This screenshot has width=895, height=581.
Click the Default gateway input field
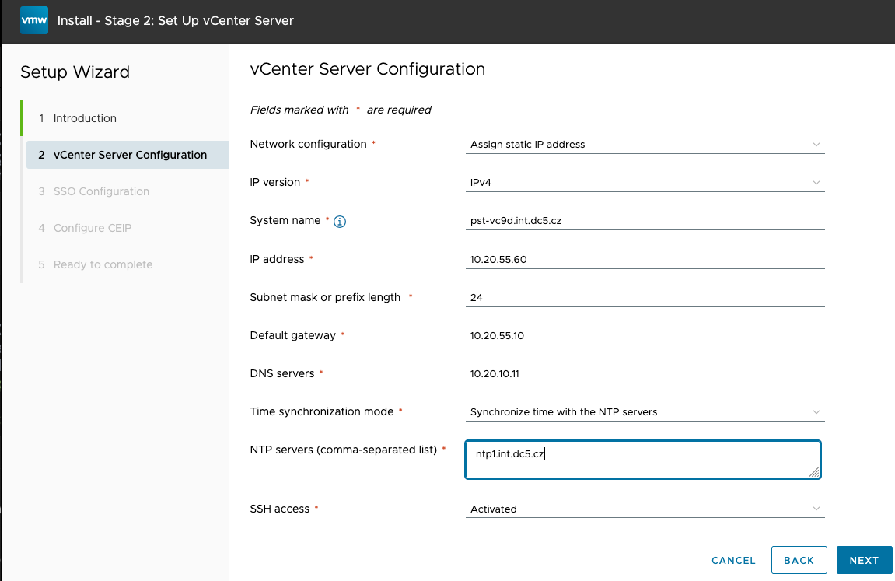point(645,335)
